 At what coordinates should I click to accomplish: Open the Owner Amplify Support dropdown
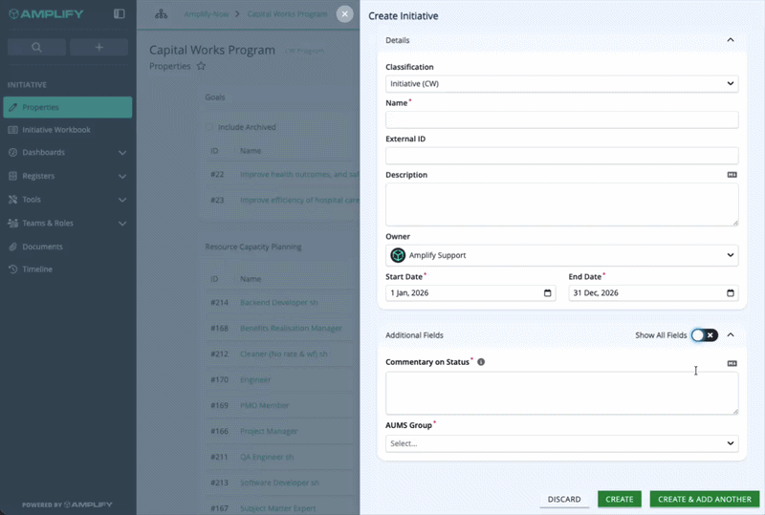(x=561, y=255)
